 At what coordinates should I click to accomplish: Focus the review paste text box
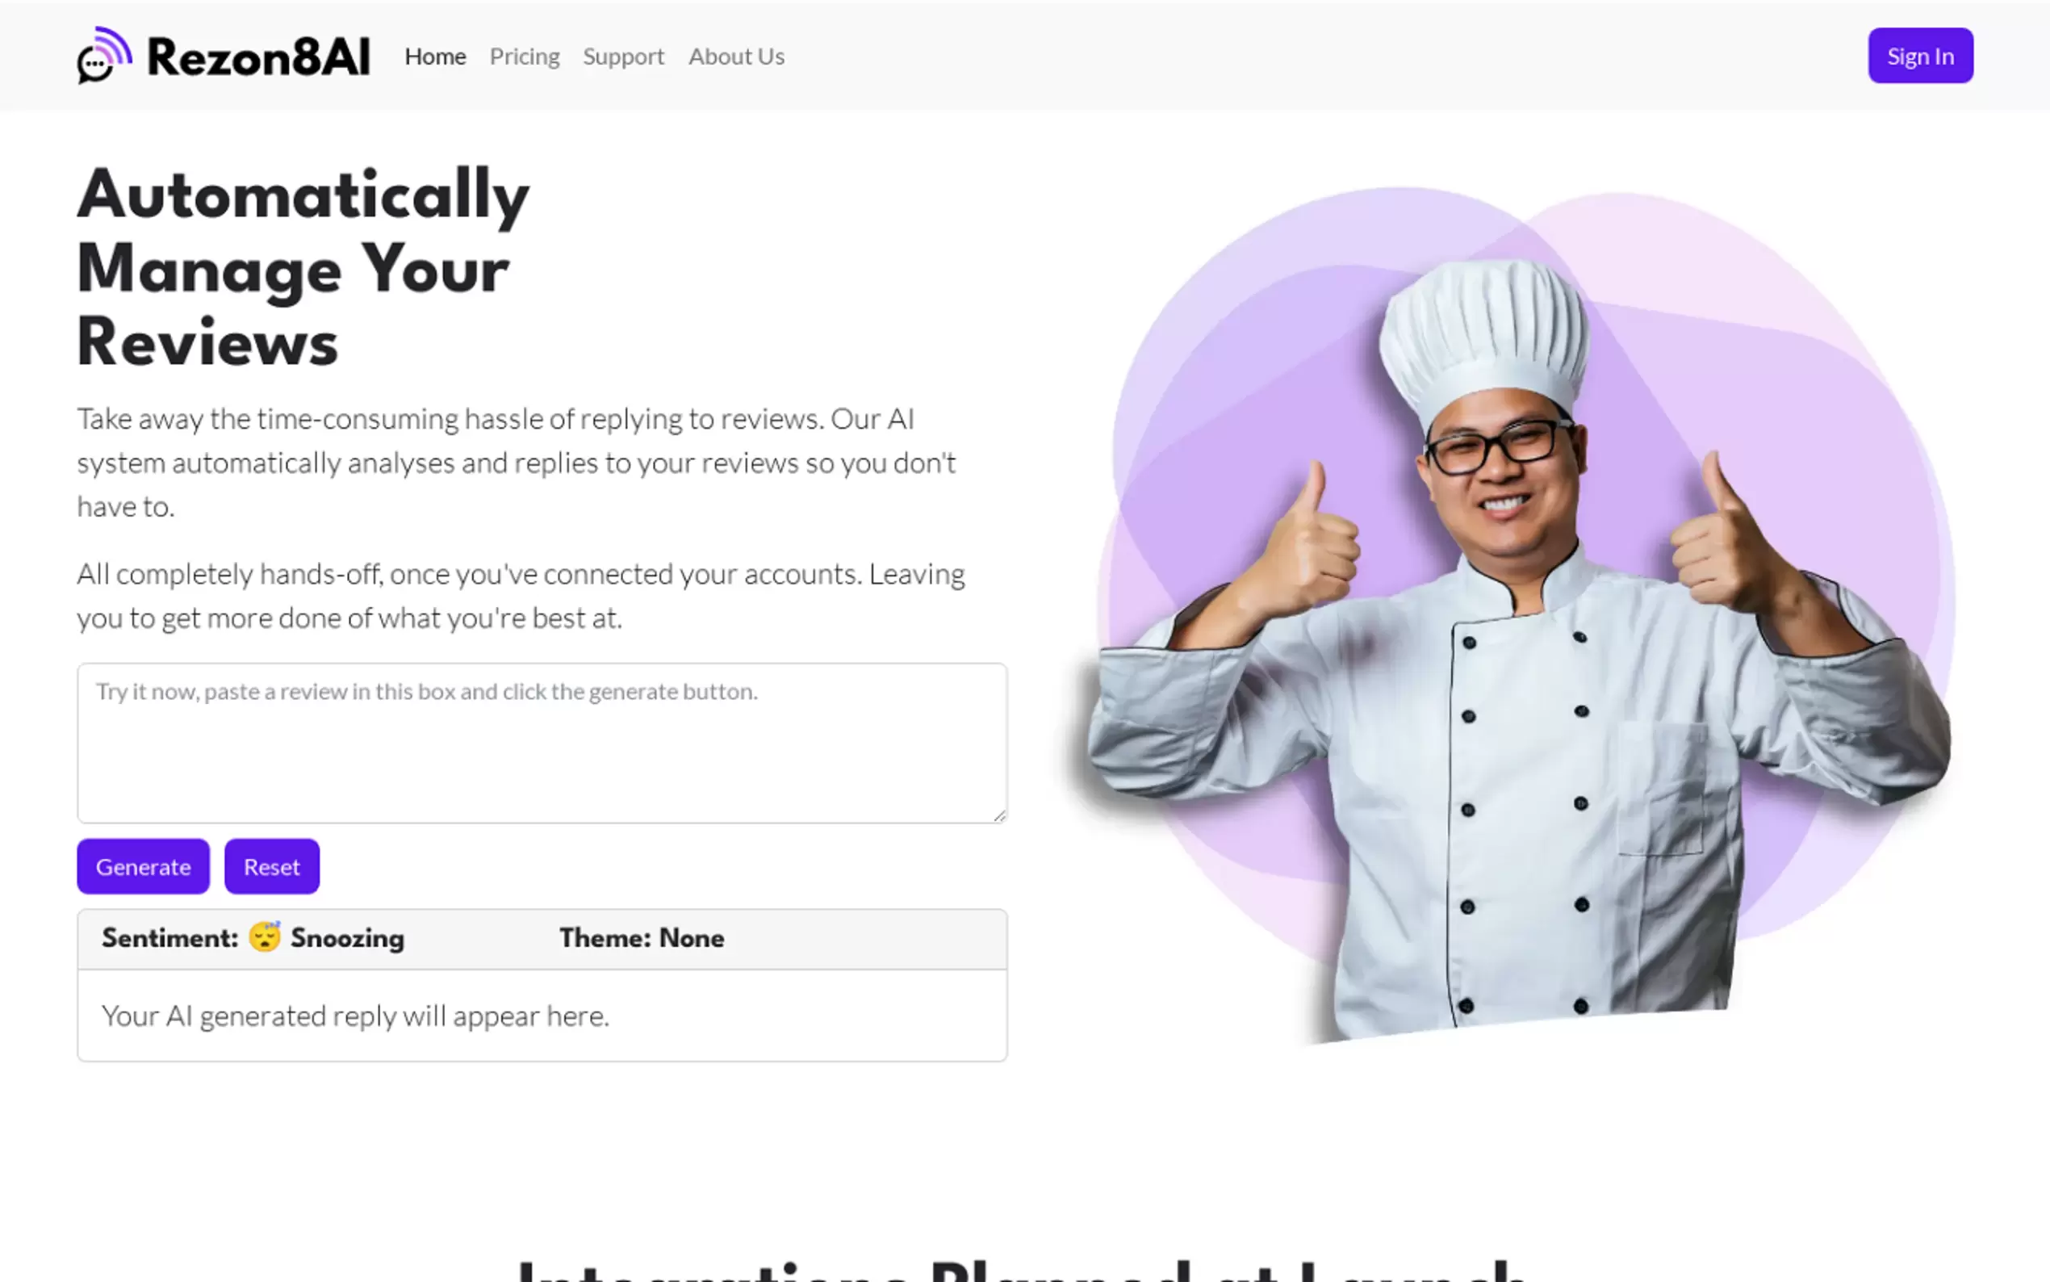click(542, 743)
